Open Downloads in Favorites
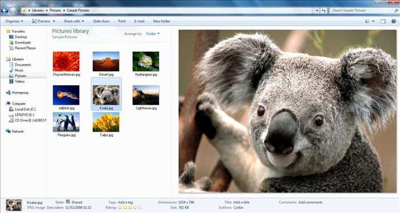The height and width of the screenshot is (213, 400). click(20, 43)
